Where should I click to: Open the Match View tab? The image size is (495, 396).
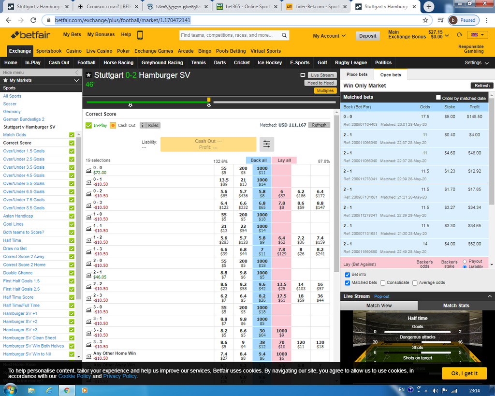[x=379, y=306]
